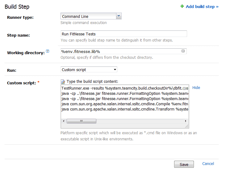The height and width of the screenshot is (177, 226).
Task: Click the notepad icon above the script box
Action: (x=63, y=82)
